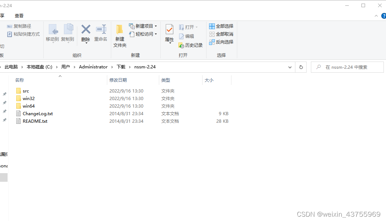Click the README.txt file icon
Image resolution: width=386 pixels, height=221 pixels.
pyautogui.click(x=18, y=121)
